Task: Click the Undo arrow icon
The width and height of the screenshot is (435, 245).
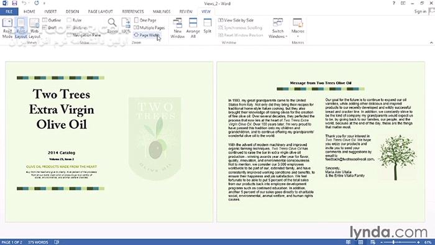Action: pos(24,3)
